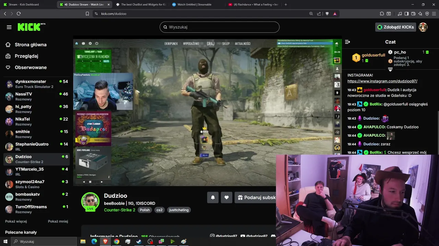Open hi_patty channel in sidebar
Image resolution: width=439 pixels, height=246 pixels.
click(x=37, y=109)
